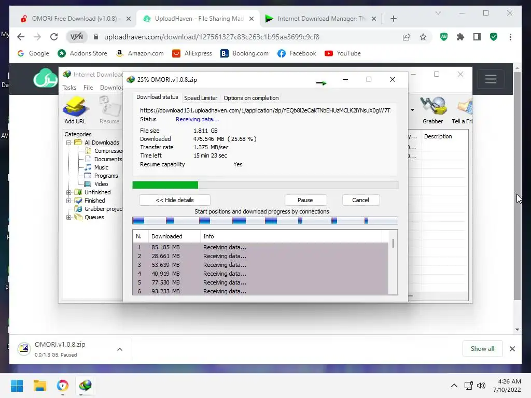Image resolution: width=531 pixels, height=398 pixels.
Task: Switch to Options on completion tab
Action: pyautogui.click(x=251, y=98)
